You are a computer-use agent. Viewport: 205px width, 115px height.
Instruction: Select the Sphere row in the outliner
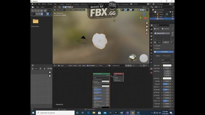(162, 19)
